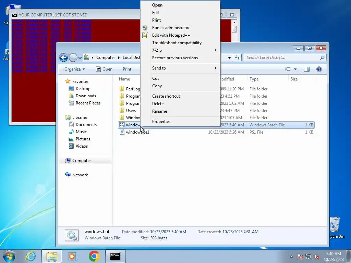Select Troubleshoot compatibility
Screen dimensions: 351x263
pyautogui.click(x=177, y=43)
